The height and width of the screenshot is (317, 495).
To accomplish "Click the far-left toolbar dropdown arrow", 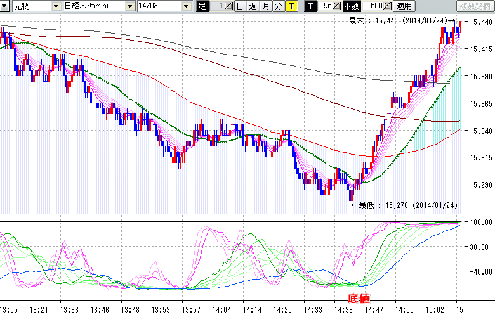I will pyautogui.click(x=5, y=6).
